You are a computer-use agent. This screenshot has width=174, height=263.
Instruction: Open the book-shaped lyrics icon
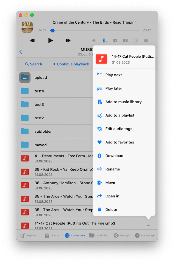[x=125, y=41]
